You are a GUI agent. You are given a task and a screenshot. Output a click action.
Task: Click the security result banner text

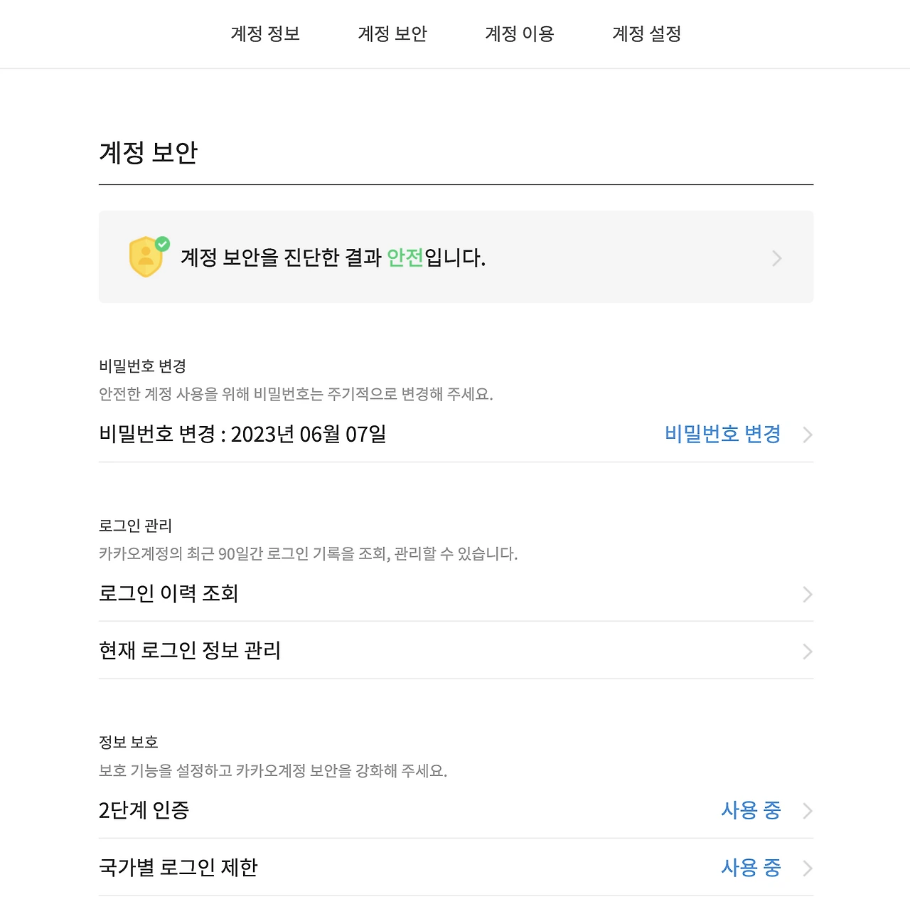click(x=333, y=257)
